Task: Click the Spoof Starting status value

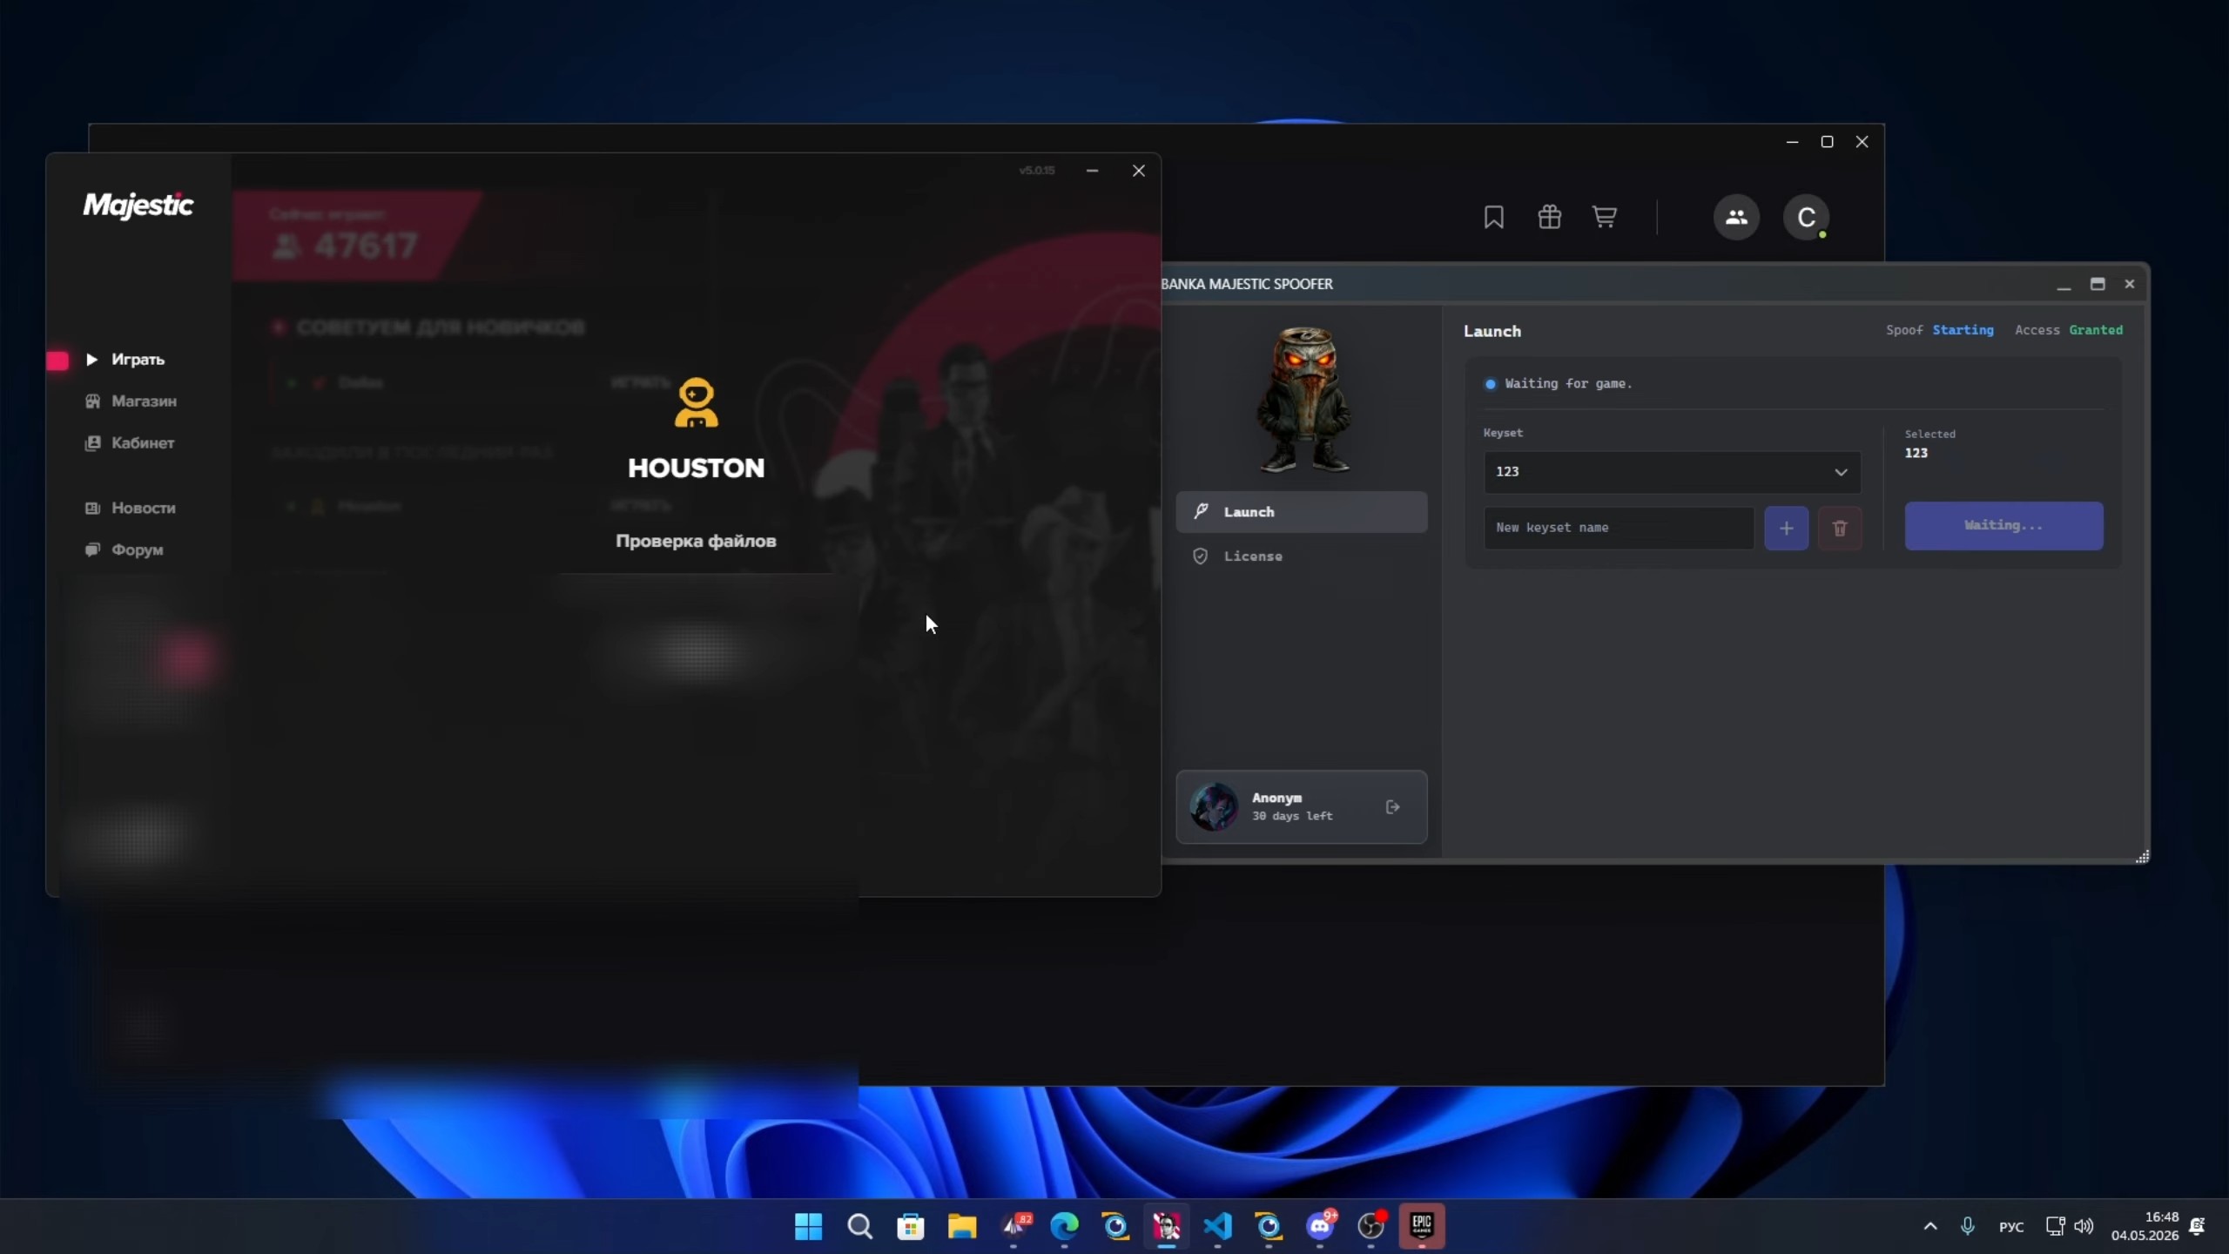Action: coord(1963,330)
